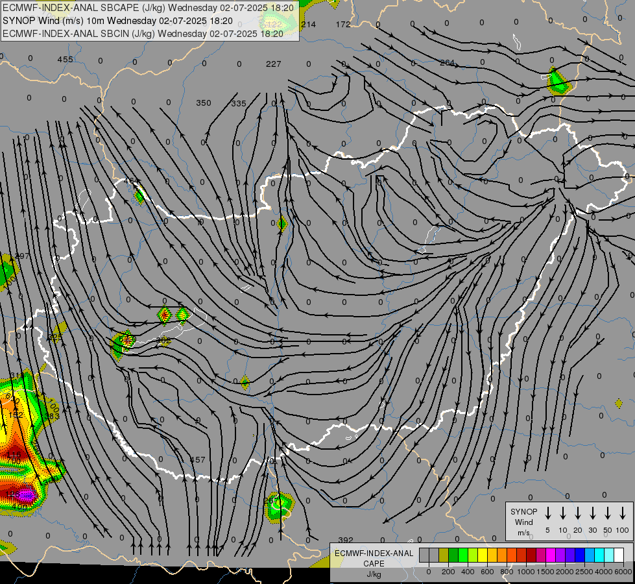Choose the pure blue CAPE legend swatch
This screenshot has height=584, width=635.
click(x=580, y=555)
